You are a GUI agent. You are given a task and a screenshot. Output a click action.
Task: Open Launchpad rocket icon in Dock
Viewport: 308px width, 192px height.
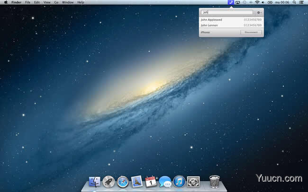[x=109, y=182]
